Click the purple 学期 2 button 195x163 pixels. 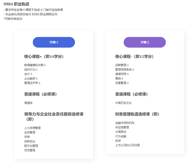pos(145,42)
